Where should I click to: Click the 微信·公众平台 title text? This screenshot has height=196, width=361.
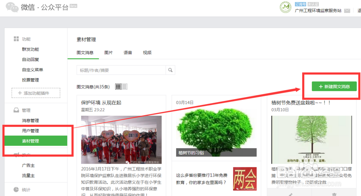tap(45, 7)
